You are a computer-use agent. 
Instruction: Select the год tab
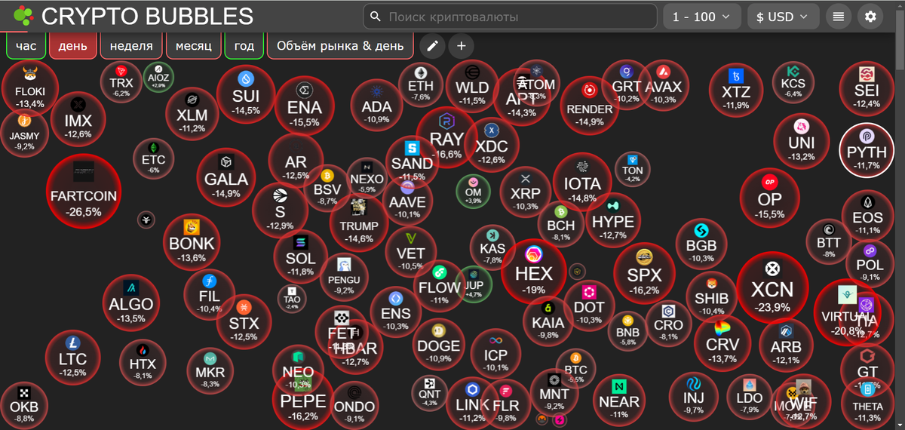(244, 46)
